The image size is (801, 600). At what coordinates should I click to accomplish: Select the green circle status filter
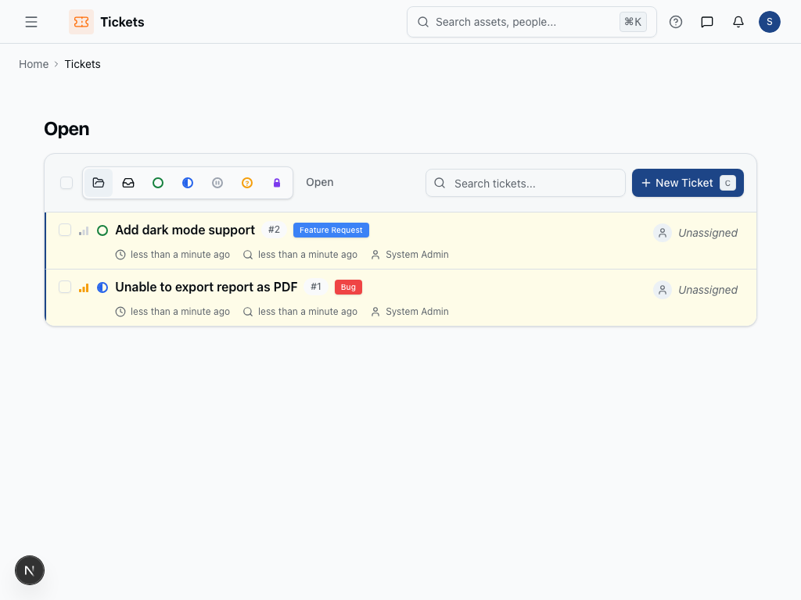click(158, 183)
